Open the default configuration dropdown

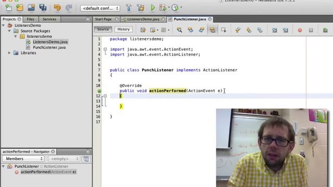tap(100, 8)
